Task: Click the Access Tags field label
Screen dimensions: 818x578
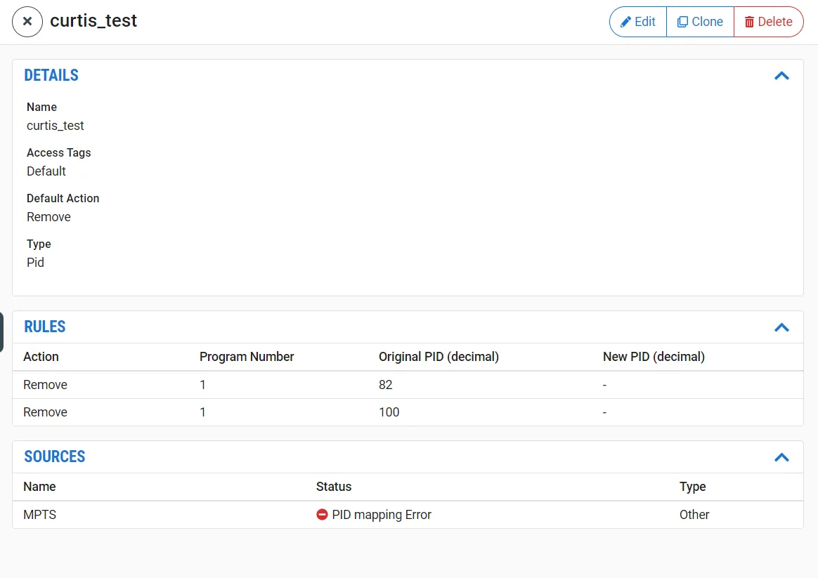Action: click(x=59, y=152)
